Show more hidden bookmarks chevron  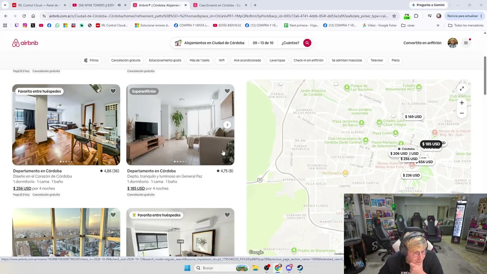click(x=438, y=25)
